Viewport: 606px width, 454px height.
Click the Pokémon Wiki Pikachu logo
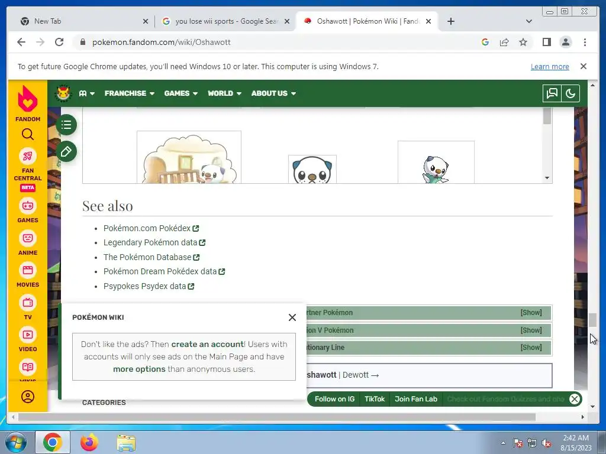[63, 93]
